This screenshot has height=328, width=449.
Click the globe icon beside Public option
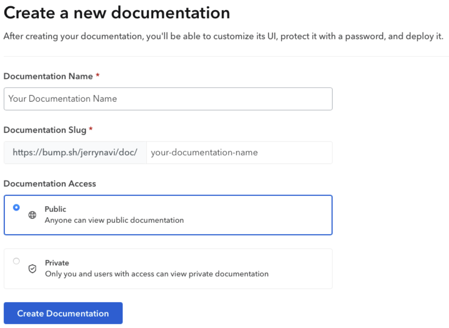coord(32,215)
